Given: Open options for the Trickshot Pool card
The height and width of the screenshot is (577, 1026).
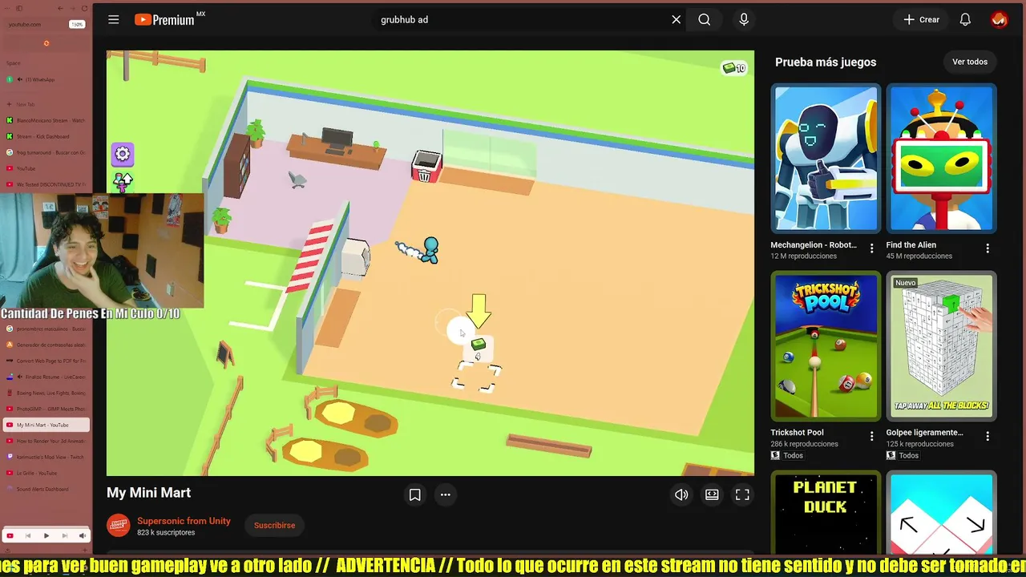Looking at the screenshot, I should click(x=872, y=436).
